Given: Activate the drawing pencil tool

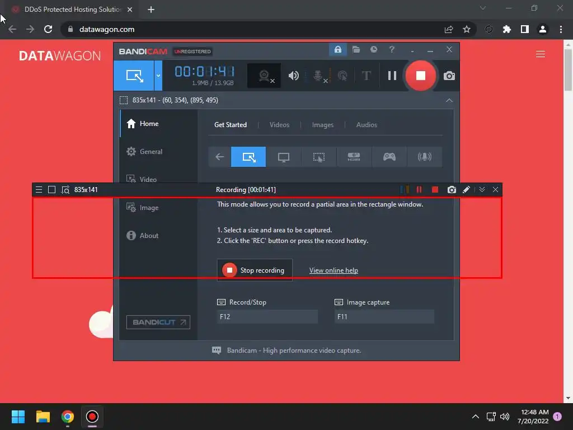Looking at the screenshot, I should pos(466,189).
